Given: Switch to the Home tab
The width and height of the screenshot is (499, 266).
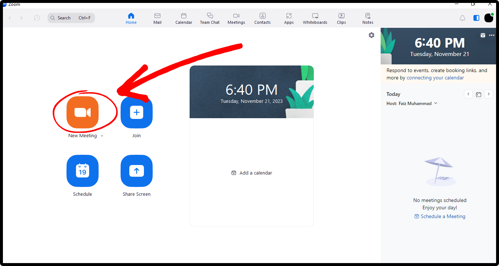Looking at the screenshot, I should [x=131, y=18].
